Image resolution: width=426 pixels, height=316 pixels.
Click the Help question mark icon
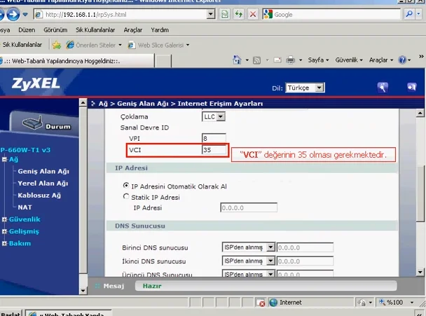pos(402,60)
